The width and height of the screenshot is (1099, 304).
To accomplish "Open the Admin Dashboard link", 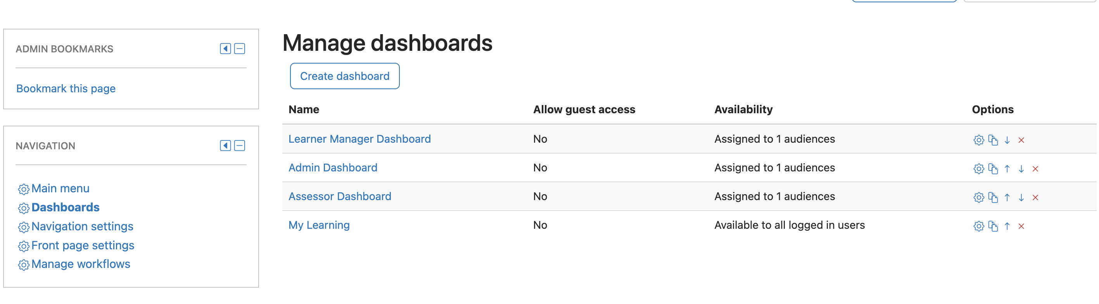I will [x=333, y=168].
